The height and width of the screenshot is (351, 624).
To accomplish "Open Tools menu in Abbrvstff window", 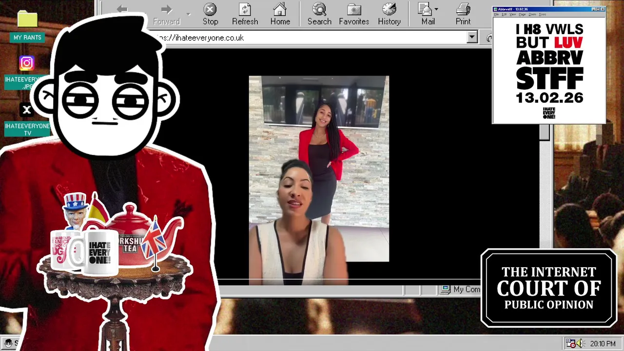I will (x=543, y=15).
